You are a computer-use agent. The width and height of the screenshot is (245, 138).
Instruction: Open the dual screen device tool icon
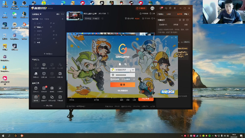[x=52, y=98]
